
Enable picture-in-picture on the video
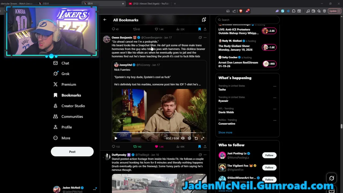tap(196, 138)
